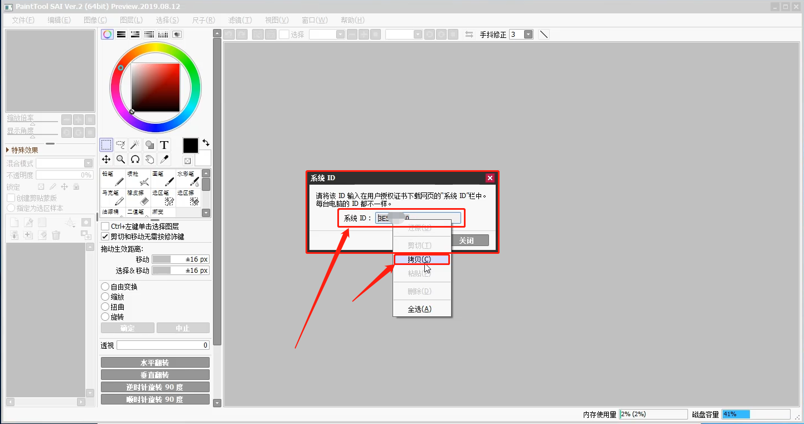Open the 滤镜(T) menu
This screenshot has width=804, height=424.
point(240,20)
